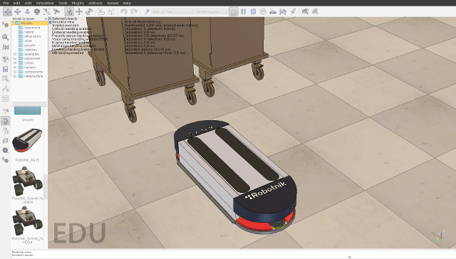The height and width of the screenshot is (259, 456).
Task: Toggle the model browser sidebar icon
Action: tap(5, 121)
